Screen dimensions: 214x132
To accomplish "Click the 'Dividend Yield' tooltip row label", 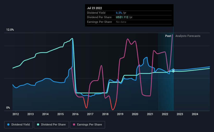I will tap(96, 13).
